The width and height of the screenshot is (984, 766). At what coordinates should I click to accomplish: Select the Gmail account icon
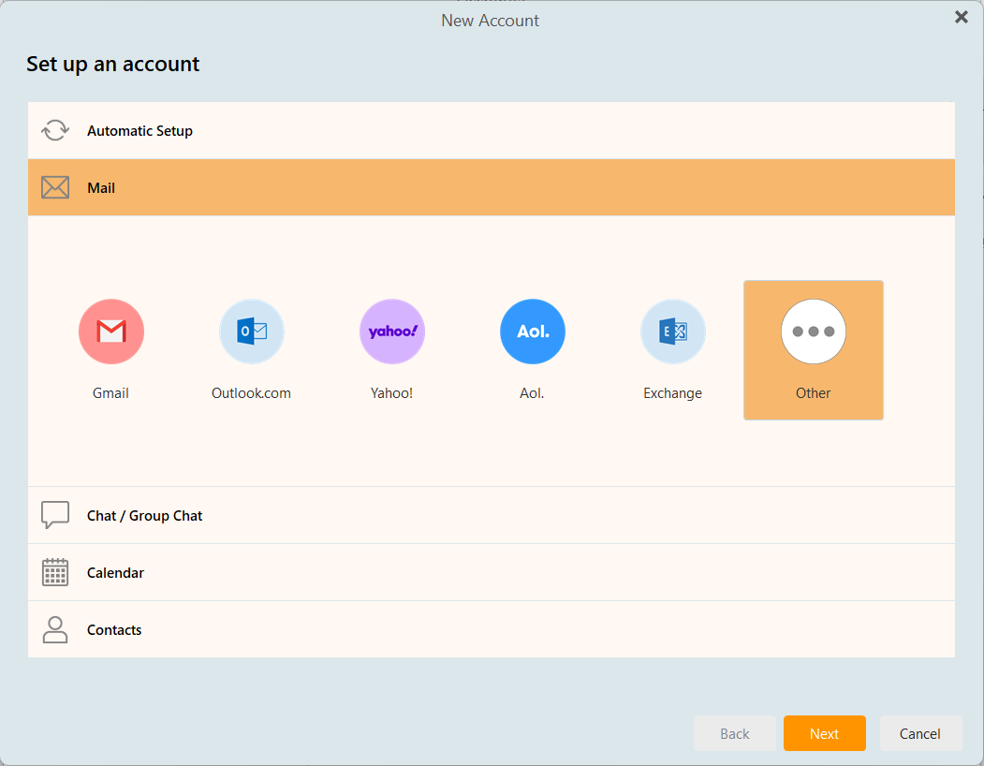[x=111, y=331]
